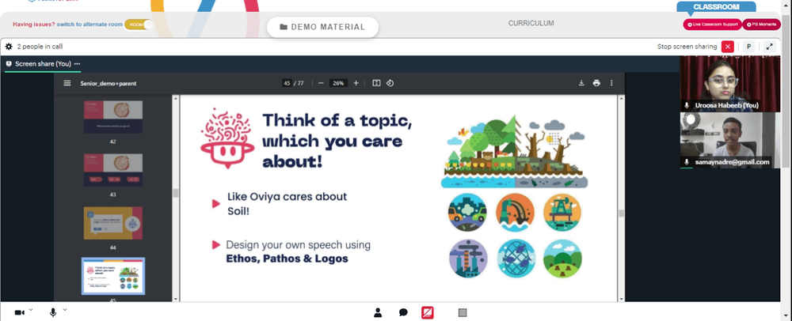
Task: Click the pink brain mascot logo on slide
Action: point(227,138)
